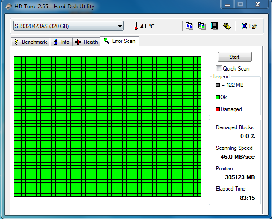The image size is (272, 219).
Task: Click the red Damaged legend swatch
Action: click(x=218, y=109)
